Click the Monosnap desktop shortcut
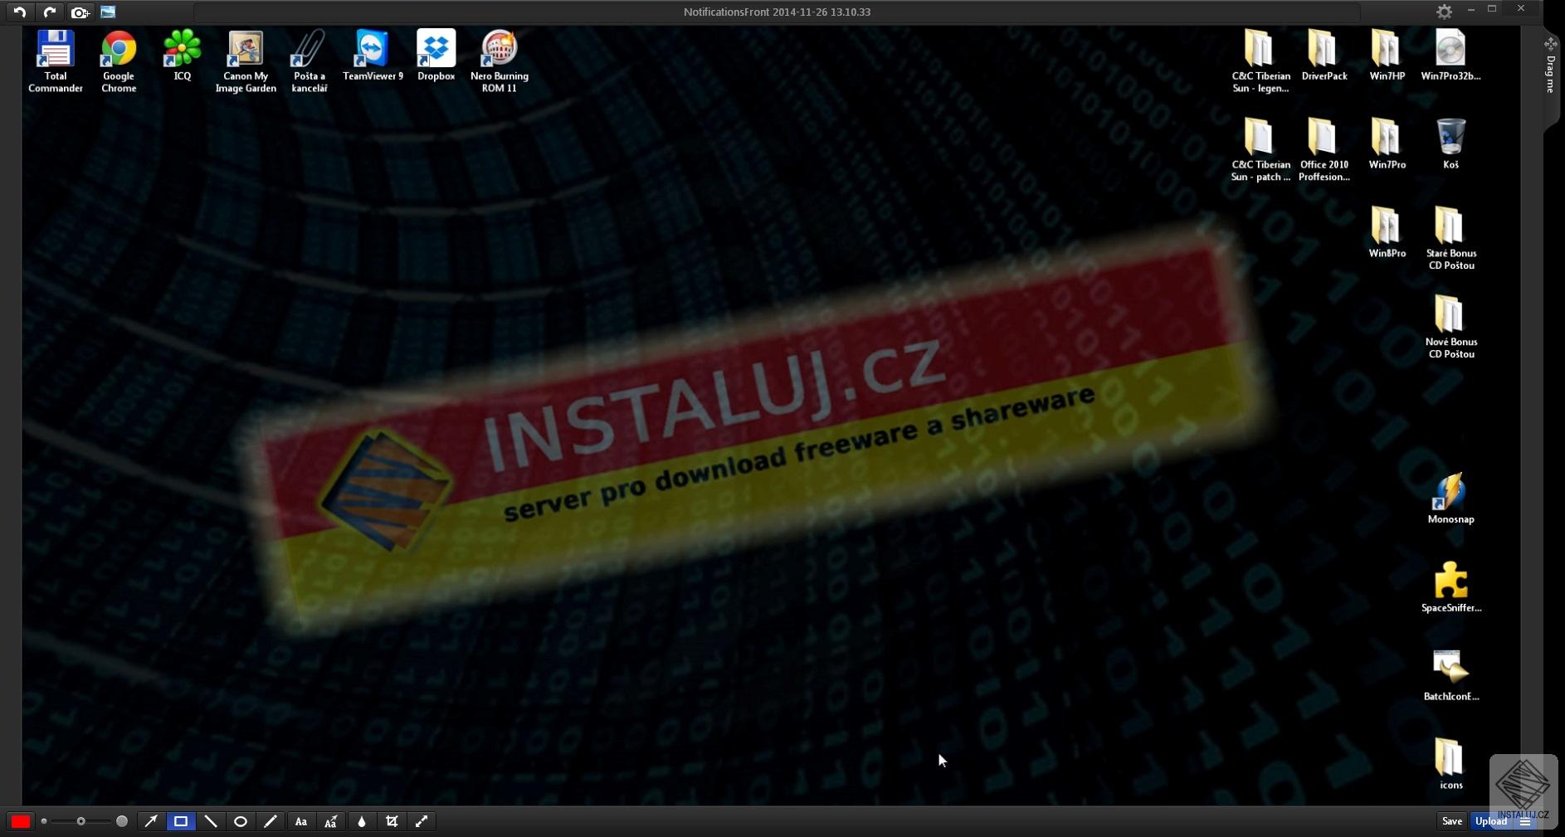The image size is (1565, 837). point(1450,499)
